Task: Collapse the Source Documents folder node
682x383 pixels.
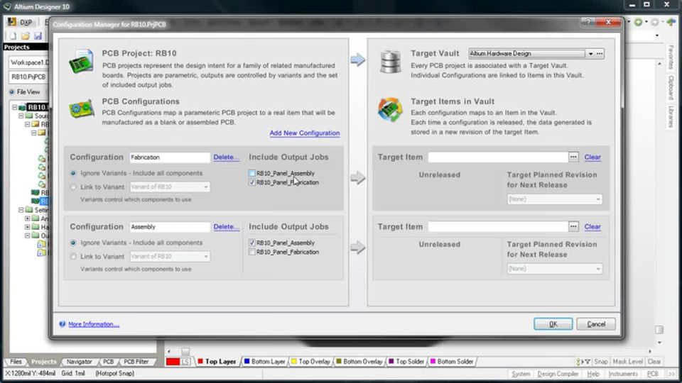Action: point(21,116)
